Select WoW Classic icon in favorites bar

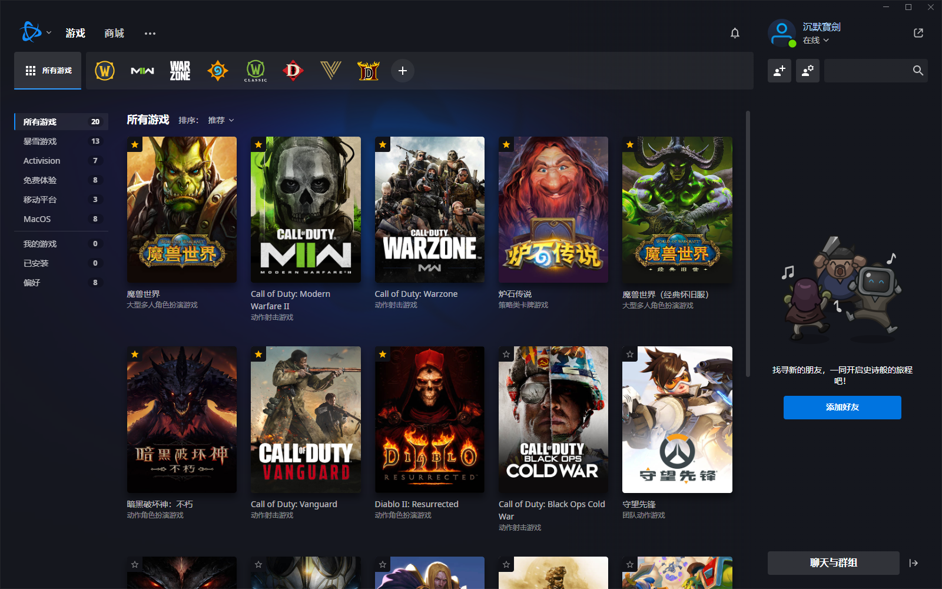[256, 71]
